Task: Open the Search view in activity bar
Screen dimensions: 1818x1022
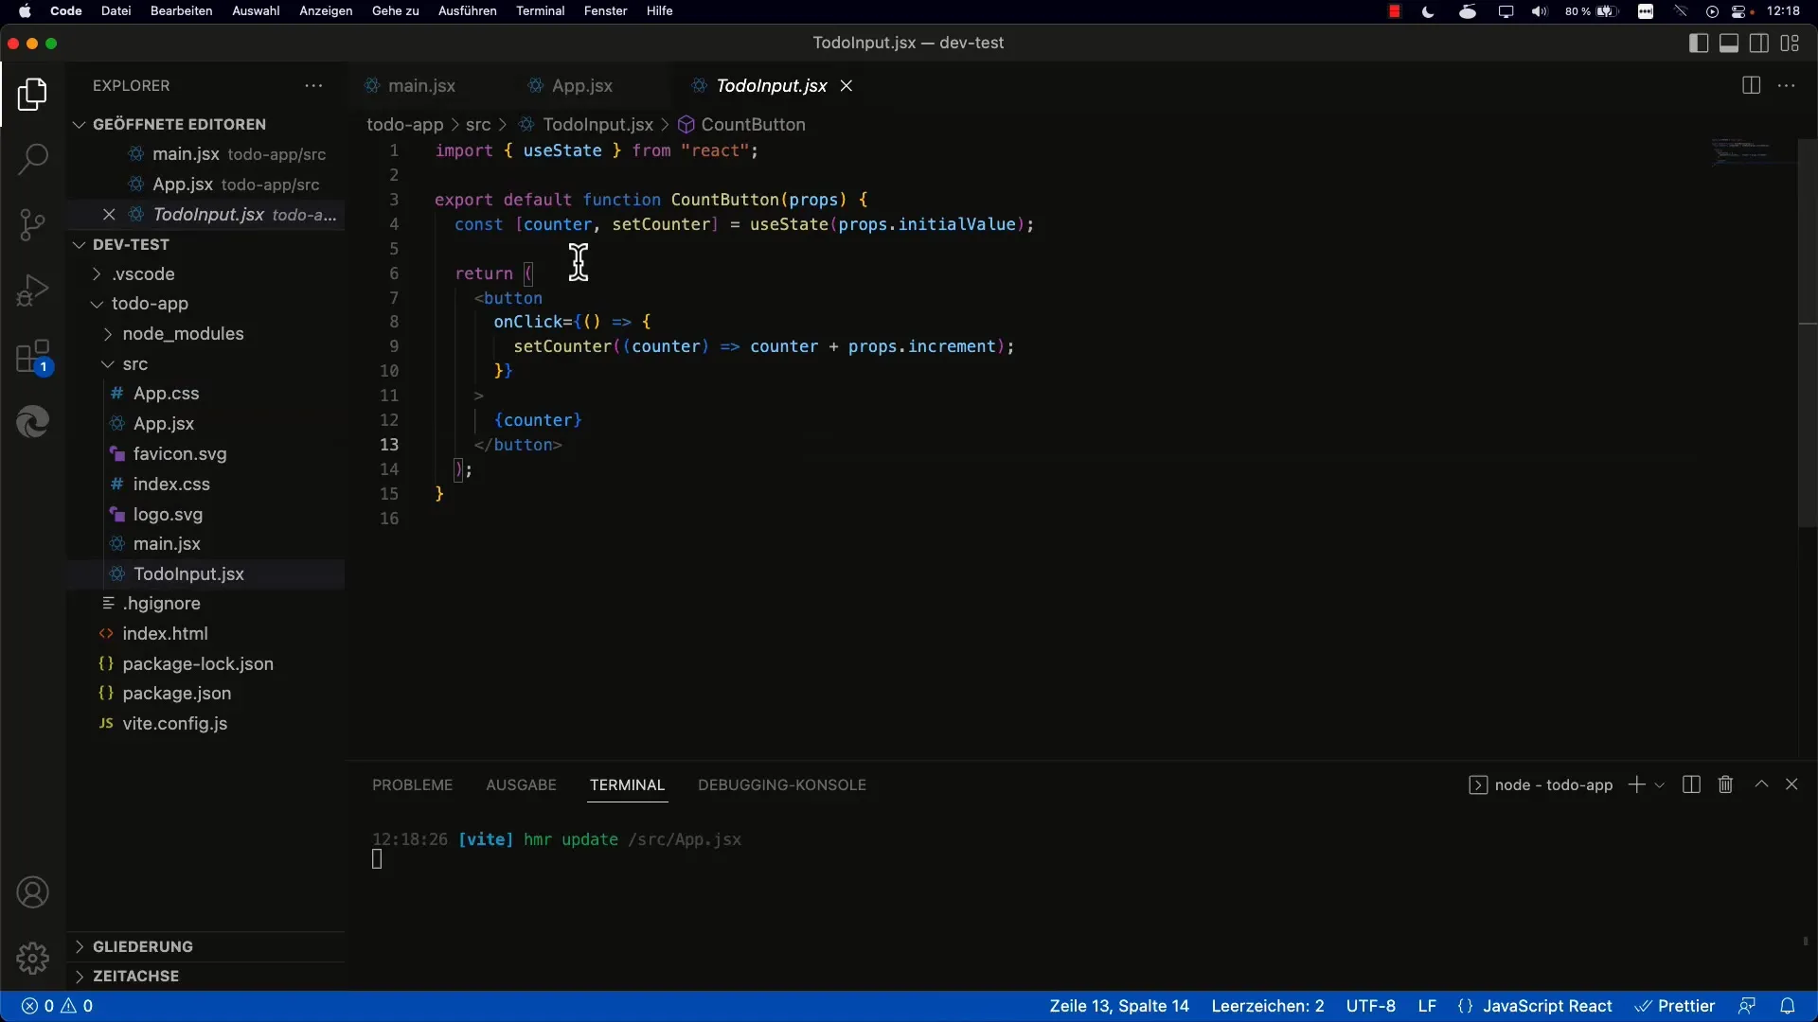Action: 32,159
